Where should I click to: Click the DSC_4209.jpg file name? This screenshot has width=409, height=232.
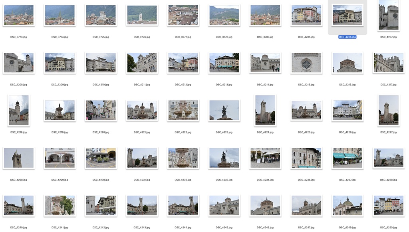coord(60,85)
